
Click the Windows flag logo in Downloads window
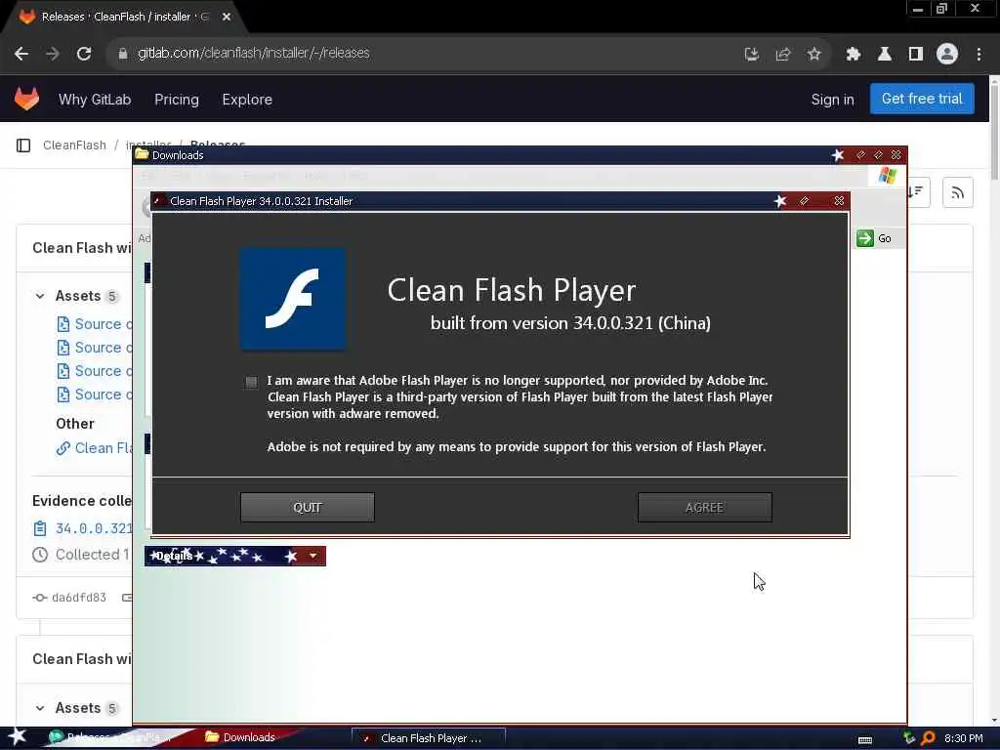(x=888, y=176)
